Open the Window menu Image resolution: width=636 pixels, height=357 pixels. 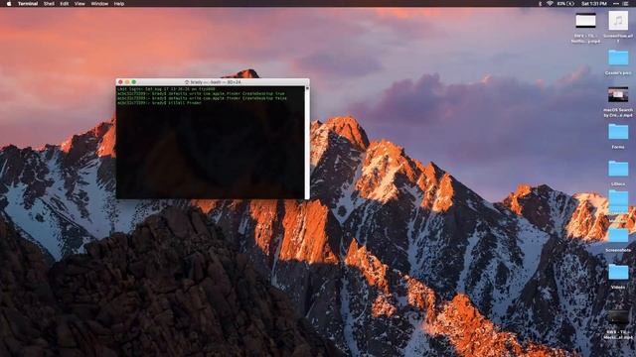(x=99, y=4)
